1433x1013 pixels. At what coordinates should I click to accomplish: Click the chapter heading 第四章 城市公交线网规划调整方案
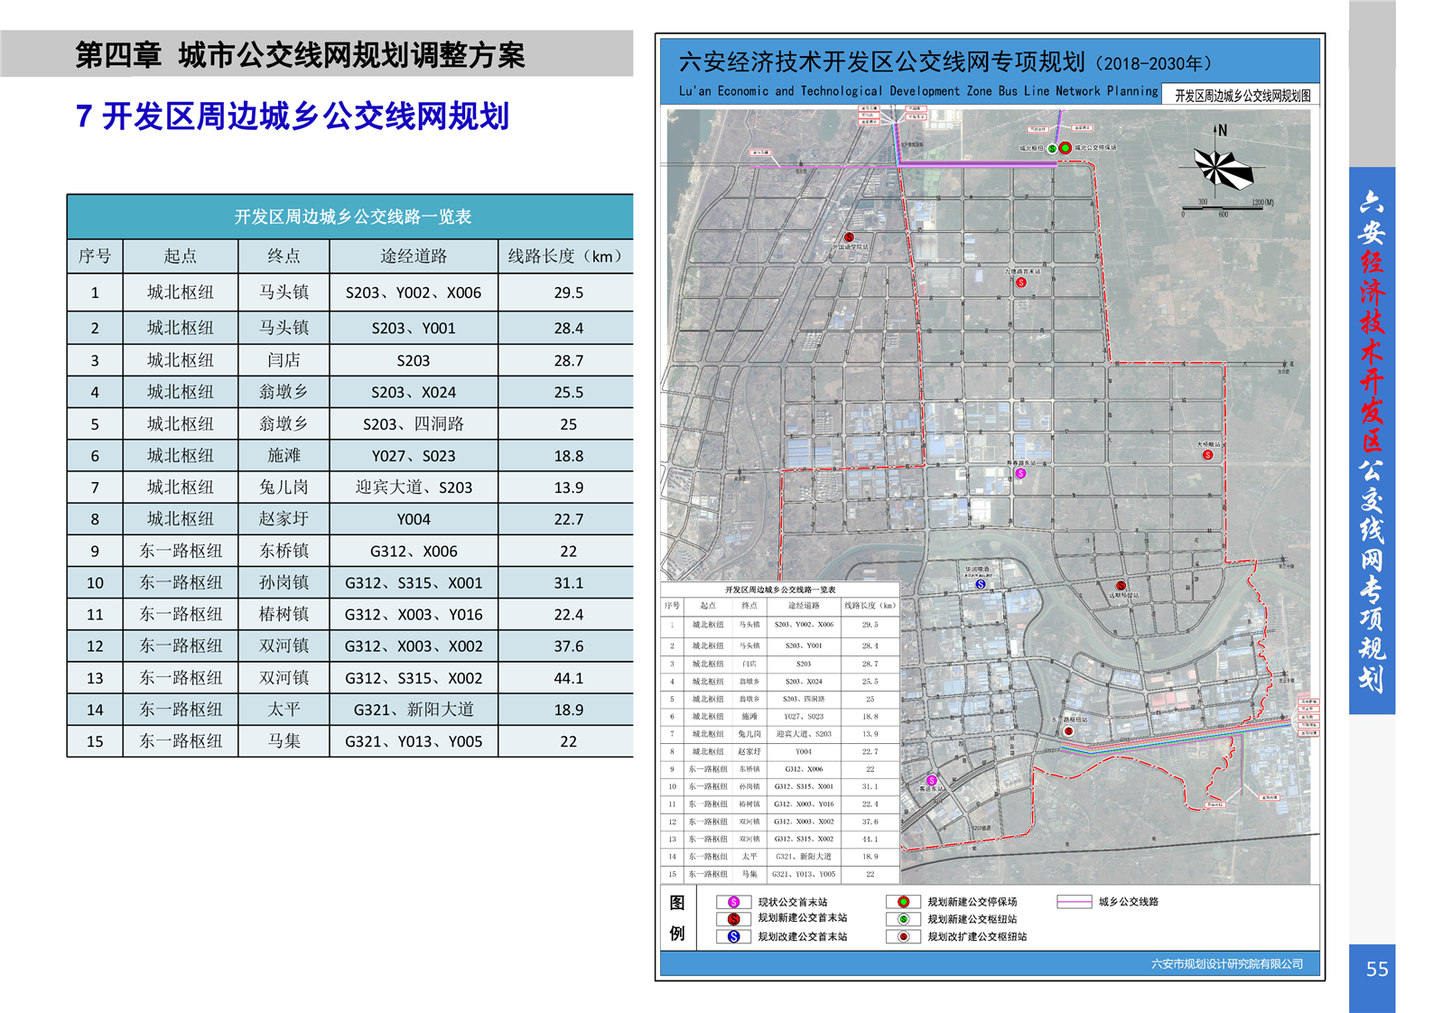click(300, 55)
